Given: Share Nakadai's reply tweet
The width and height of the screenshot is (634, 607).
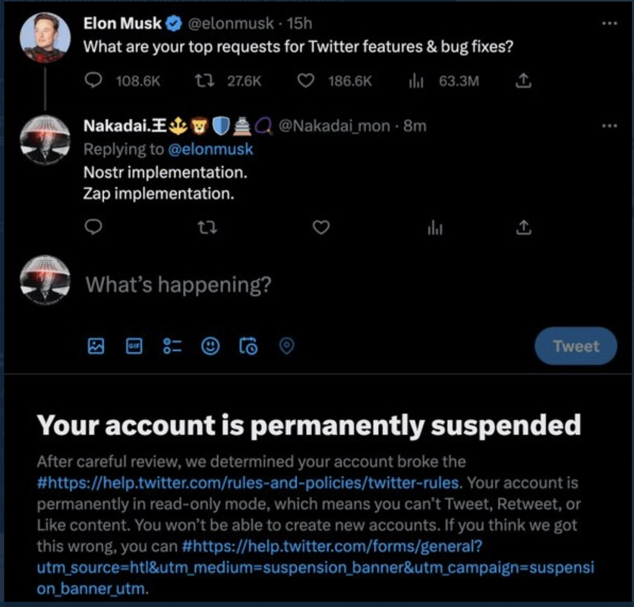Looking at the screenshot, I should (522, 227).
